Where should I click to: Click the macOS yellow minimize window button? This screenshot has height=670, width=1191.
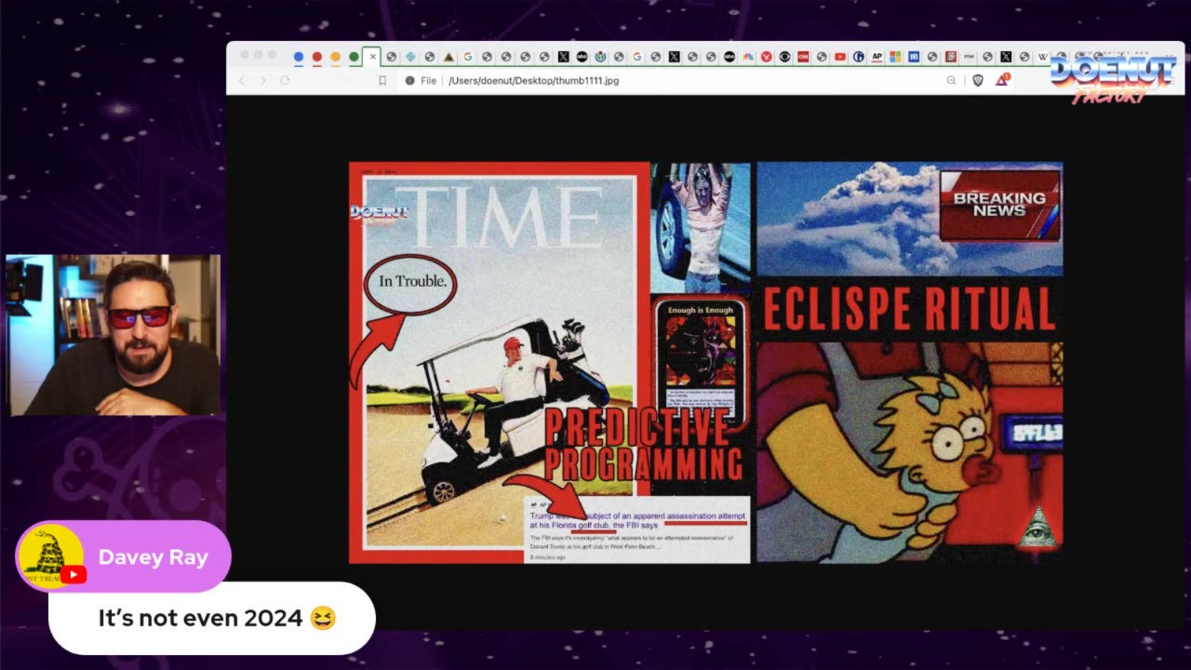(259, 55)
